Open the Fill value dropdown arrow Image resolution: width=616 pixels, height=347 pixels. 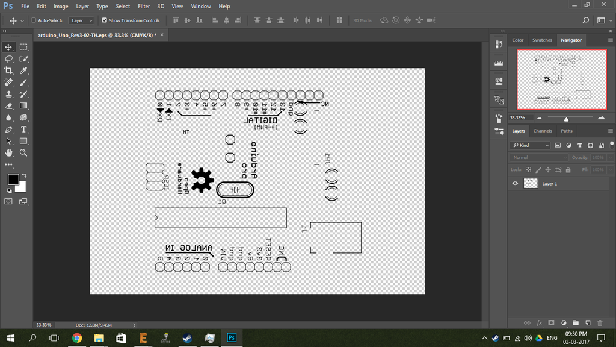[x=610, y=169]
